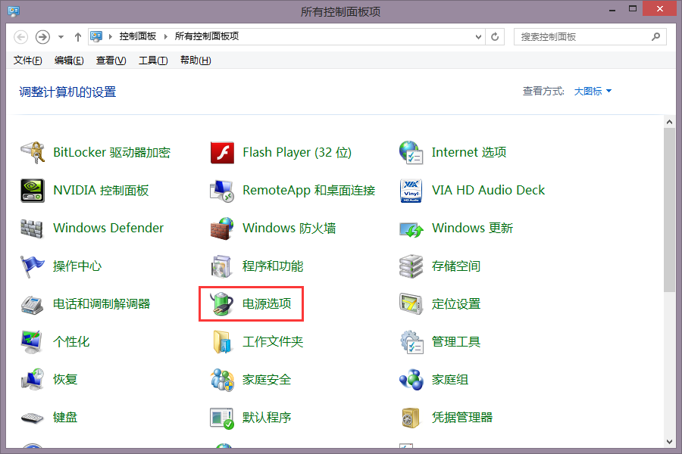The height and width of the screenshot is (454, 682).
Task: Click the scrollbar up arrow
Action: coord(669,122)
